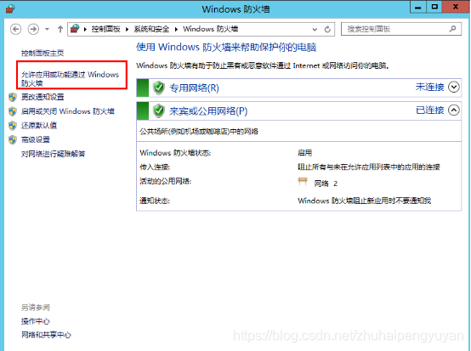Open the address bar history dropdown
471x351 pixels.
[x=315, y=30]
